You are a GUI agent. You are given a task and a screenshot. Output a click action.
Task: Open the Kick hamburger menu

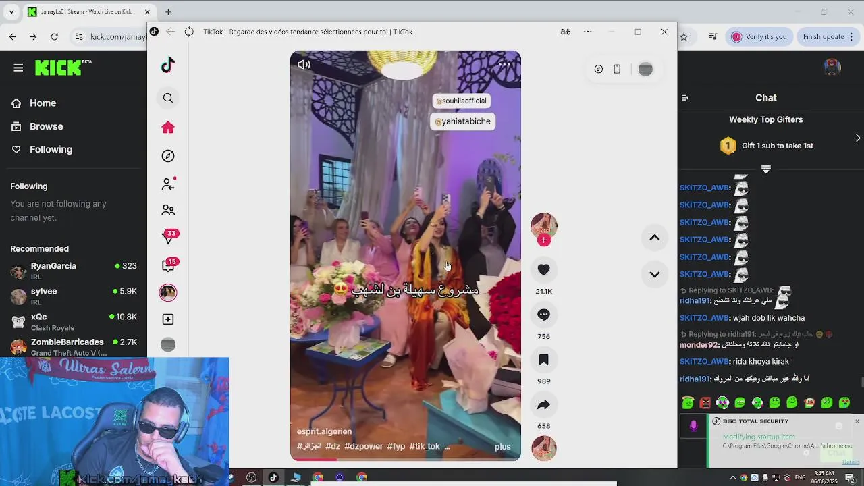(x=18, y=67)
